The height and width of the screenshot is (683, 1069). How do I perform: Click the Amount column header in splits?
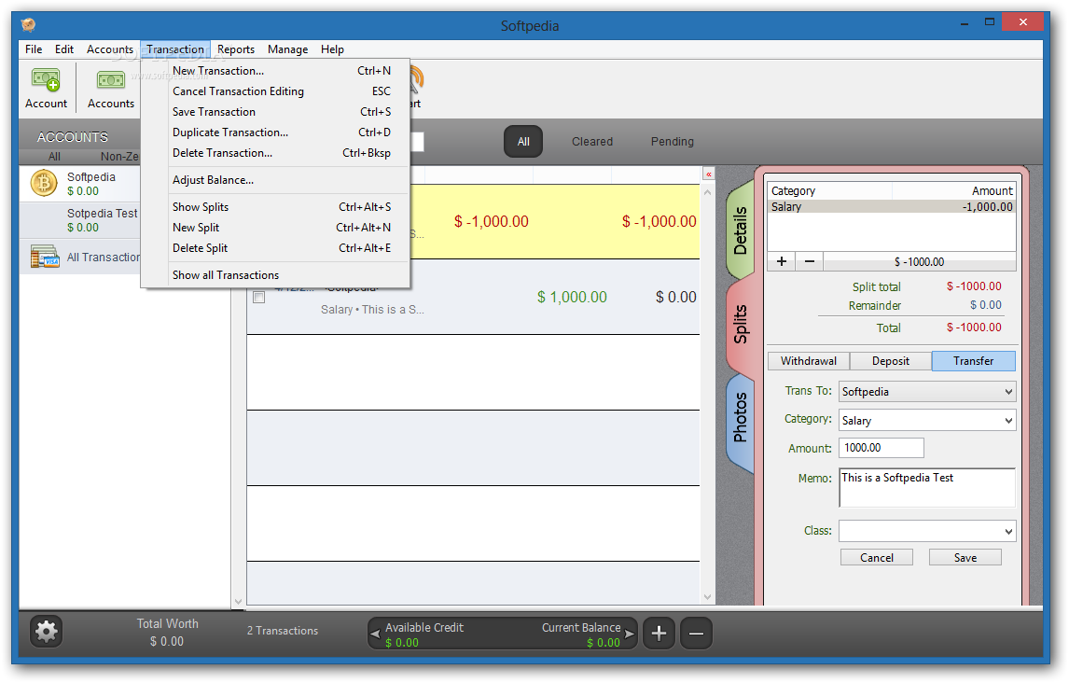coord(953,191)
